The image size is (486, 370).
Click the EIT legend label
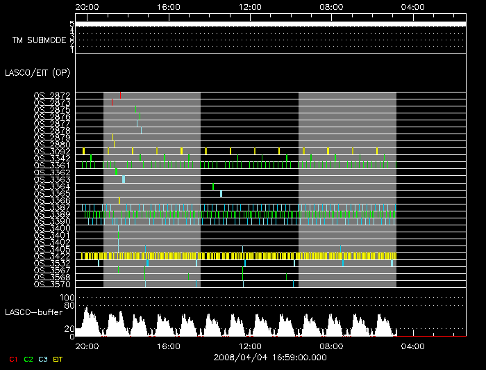(x=58, y=359)
